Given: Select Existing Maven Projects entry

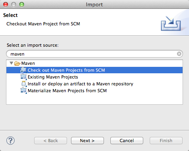Looking at the screenshot, I should 53,77.
